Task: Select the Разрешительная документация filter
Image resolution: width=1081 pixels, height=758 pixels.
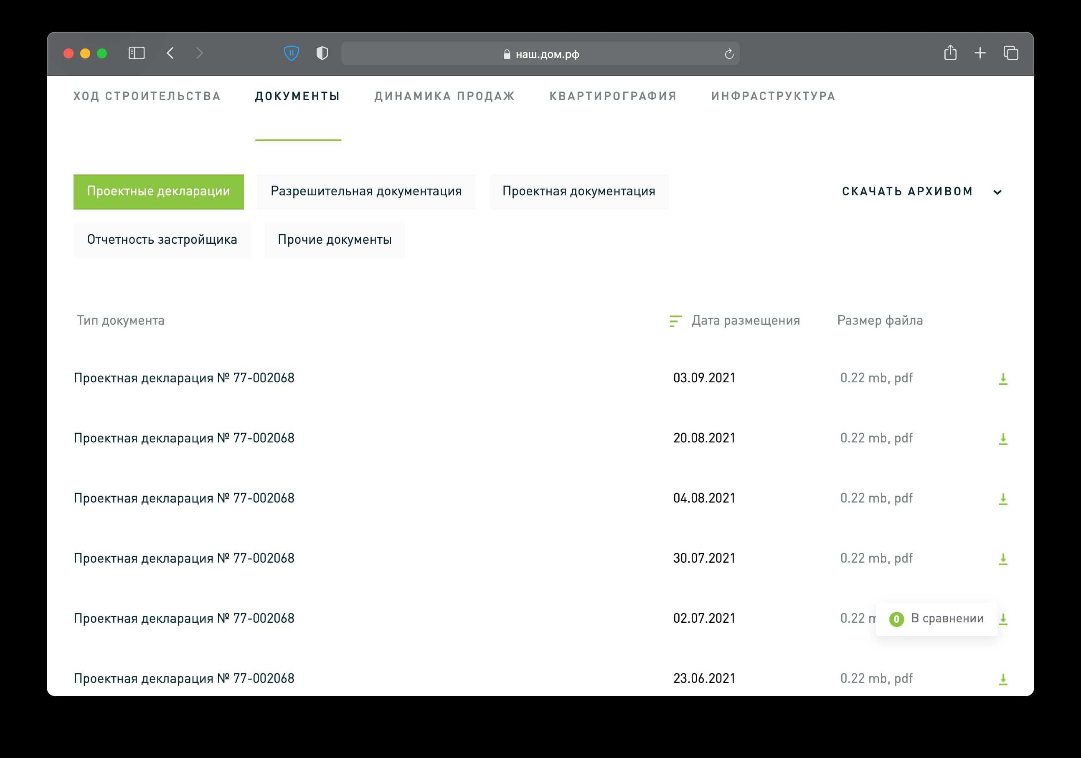Action: point(366,192)
